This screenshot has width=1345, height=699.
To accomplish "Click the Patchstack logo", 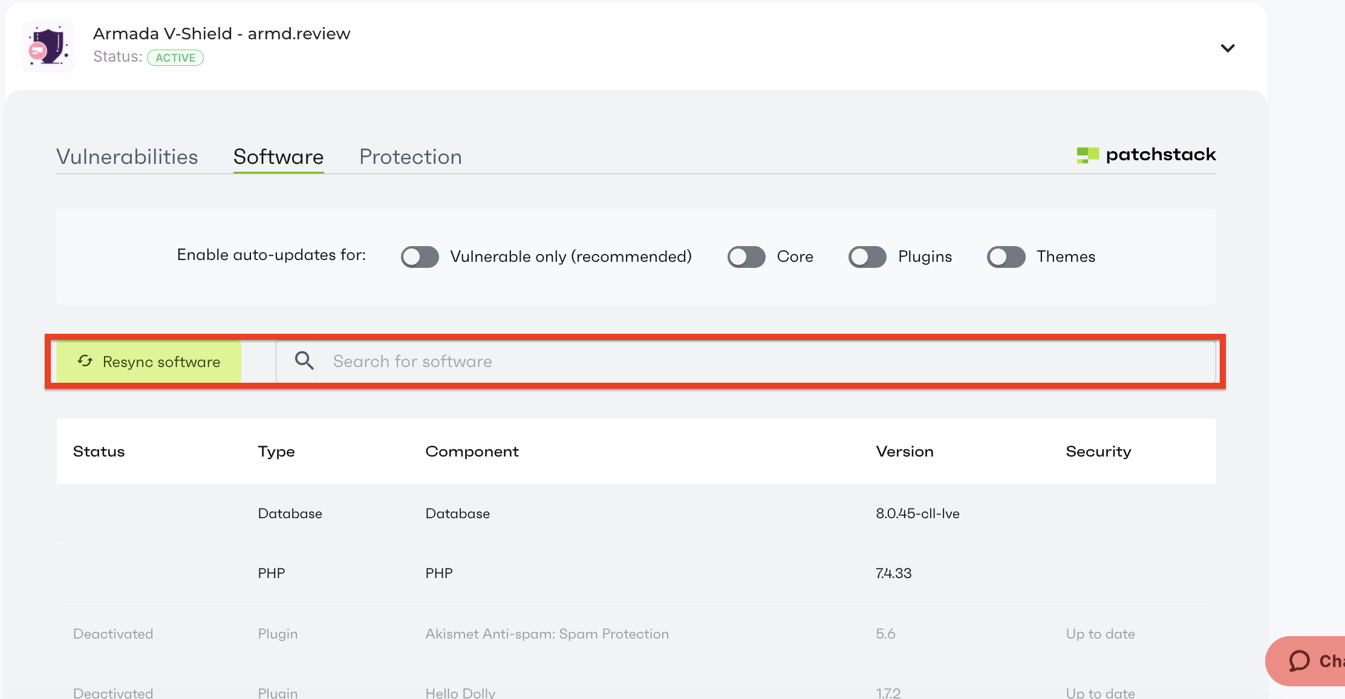I will pyautogui.click(x=1146, y=155).
